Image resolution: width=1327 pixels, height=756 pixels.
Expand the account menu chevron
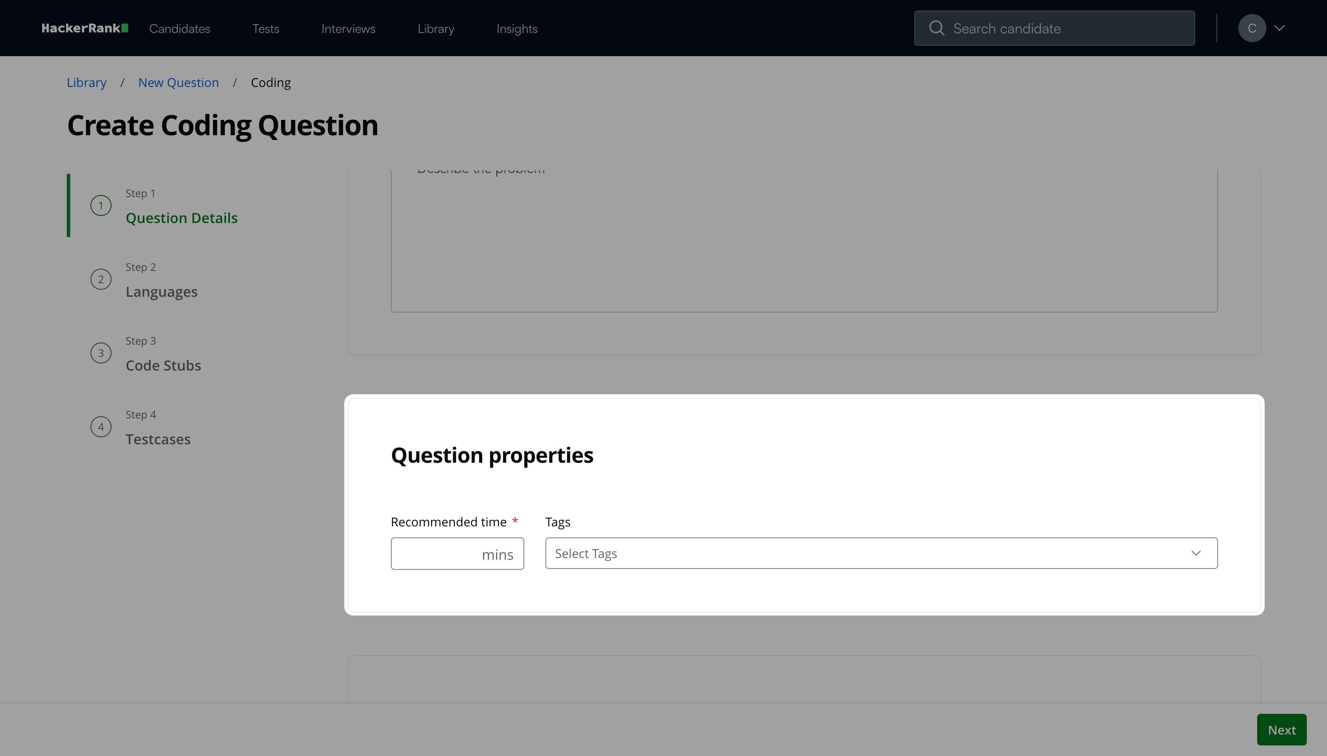(1280, 28)
